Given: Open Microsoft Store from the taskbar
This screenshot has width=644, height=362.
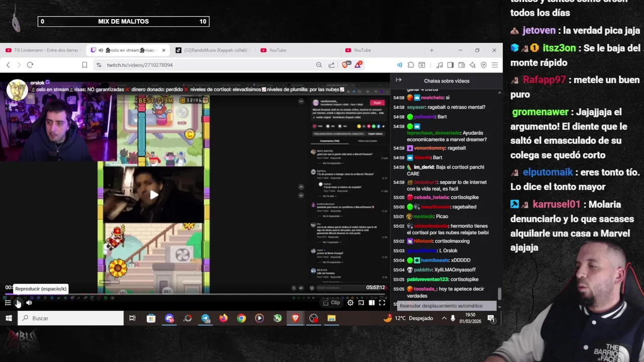Looking at the screenshot, I should pyautogui.click(x=151, y=318).
